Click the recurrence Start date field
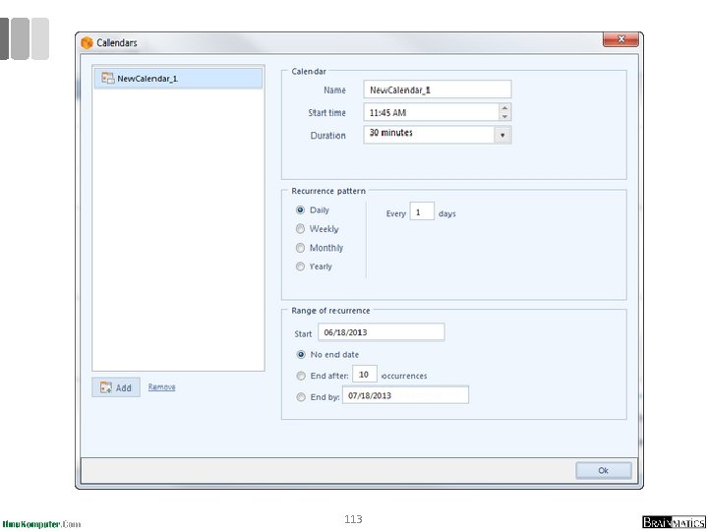Screen dimensions: 708x531 click(382, 332)
